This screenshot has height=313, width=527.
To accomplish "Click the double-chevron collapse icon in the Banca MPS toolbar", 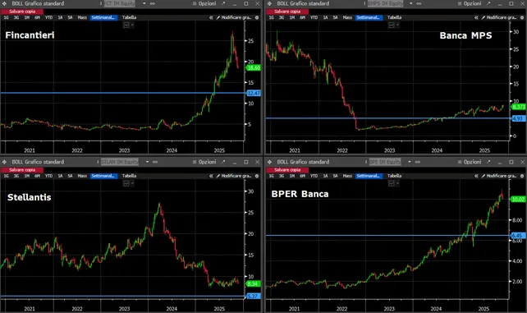I will pos(476,17).
